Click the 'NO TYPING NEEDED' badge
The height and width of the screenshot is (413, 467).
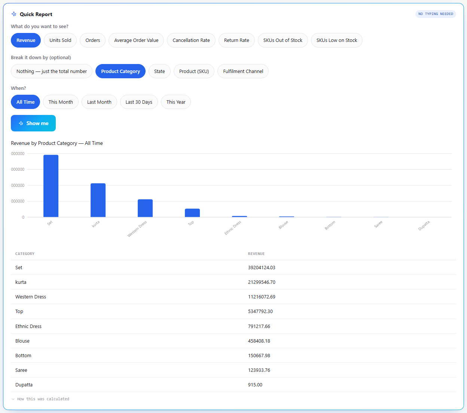tap(436, 14)
